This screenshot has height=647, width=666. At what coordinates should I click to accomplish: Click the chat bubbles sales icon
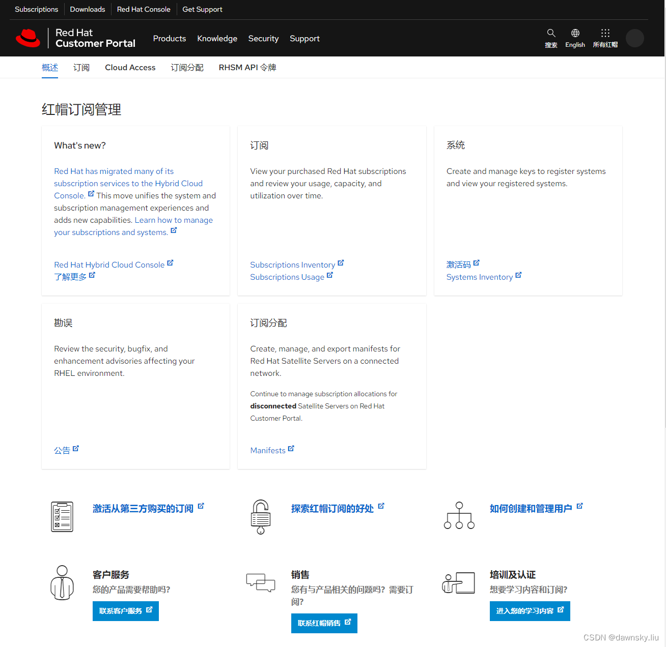pyautogui.click(x=261, y=582)
